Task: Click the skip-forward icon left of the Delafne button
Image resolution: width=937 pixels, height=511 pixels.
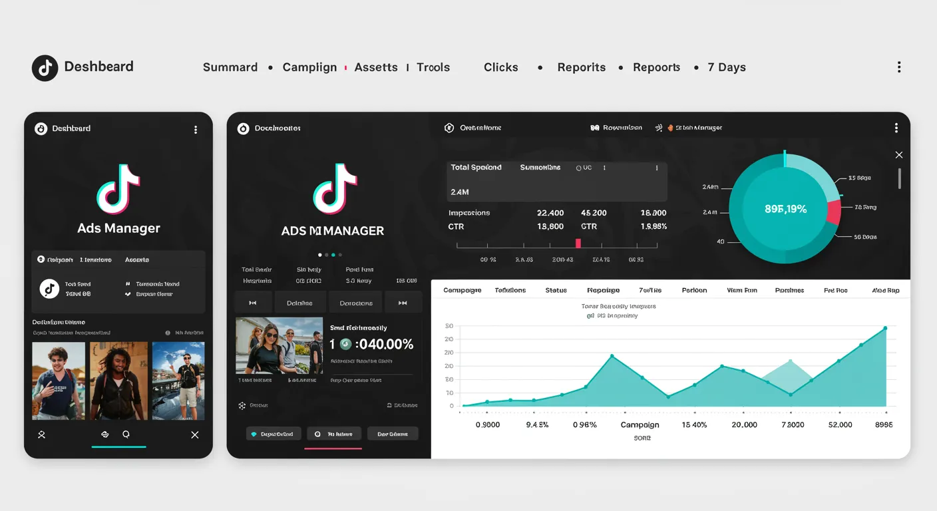Action: 254,301
